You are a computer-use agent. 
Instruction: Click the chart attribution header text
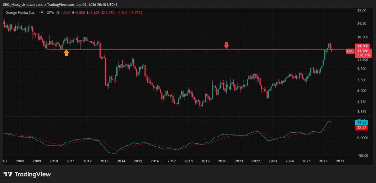(x=60, y=5)
